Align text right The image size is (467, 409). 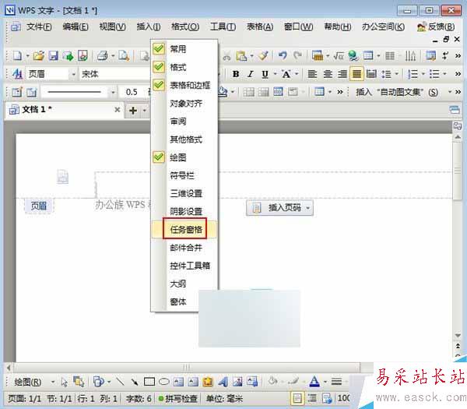click(x=342, y=74)
